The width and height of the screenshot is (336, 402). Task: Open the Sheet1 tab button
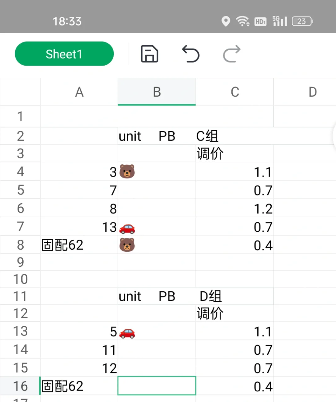coord(64,54)
